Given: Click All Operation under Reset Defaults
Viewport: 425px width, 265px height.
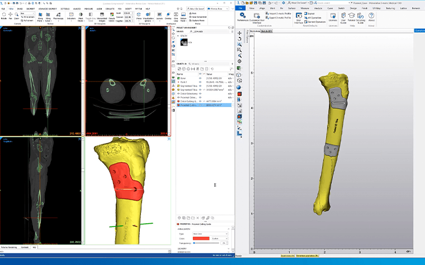Looking at the screenshot, I should (x=312, y=18).
